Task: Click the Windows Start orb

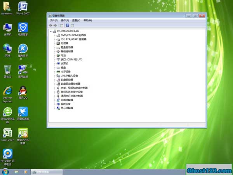Action: tap(5, 172)
